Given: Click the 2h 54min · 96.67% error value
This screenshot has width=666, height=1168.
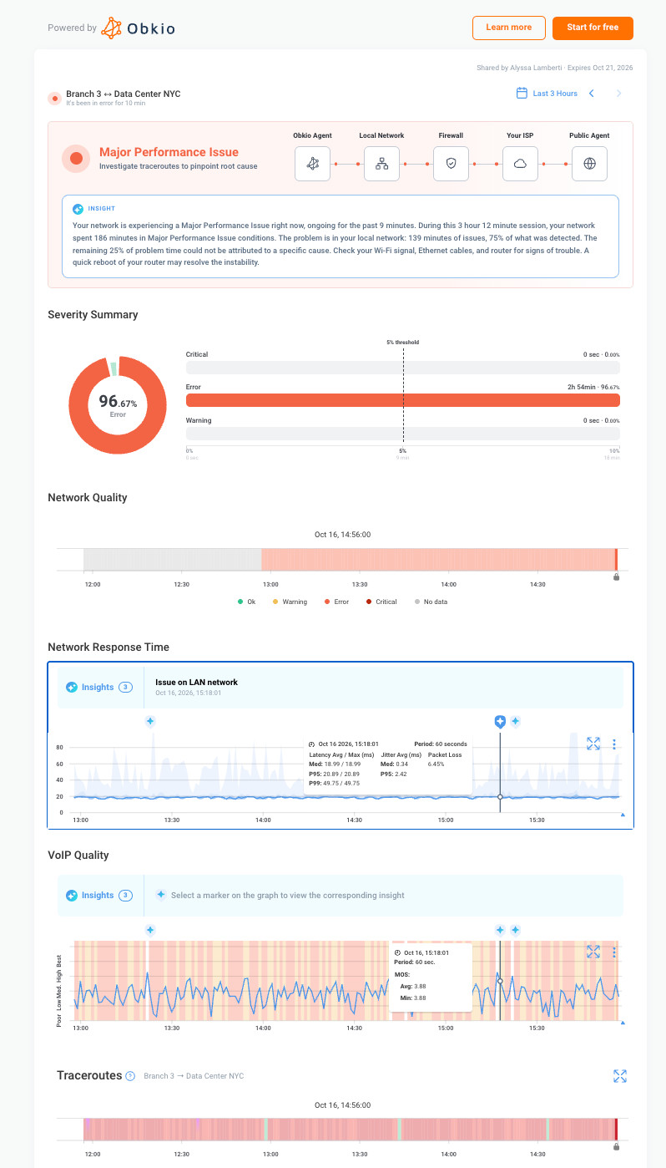Looking at the screenshot, I should click(592, 388).
